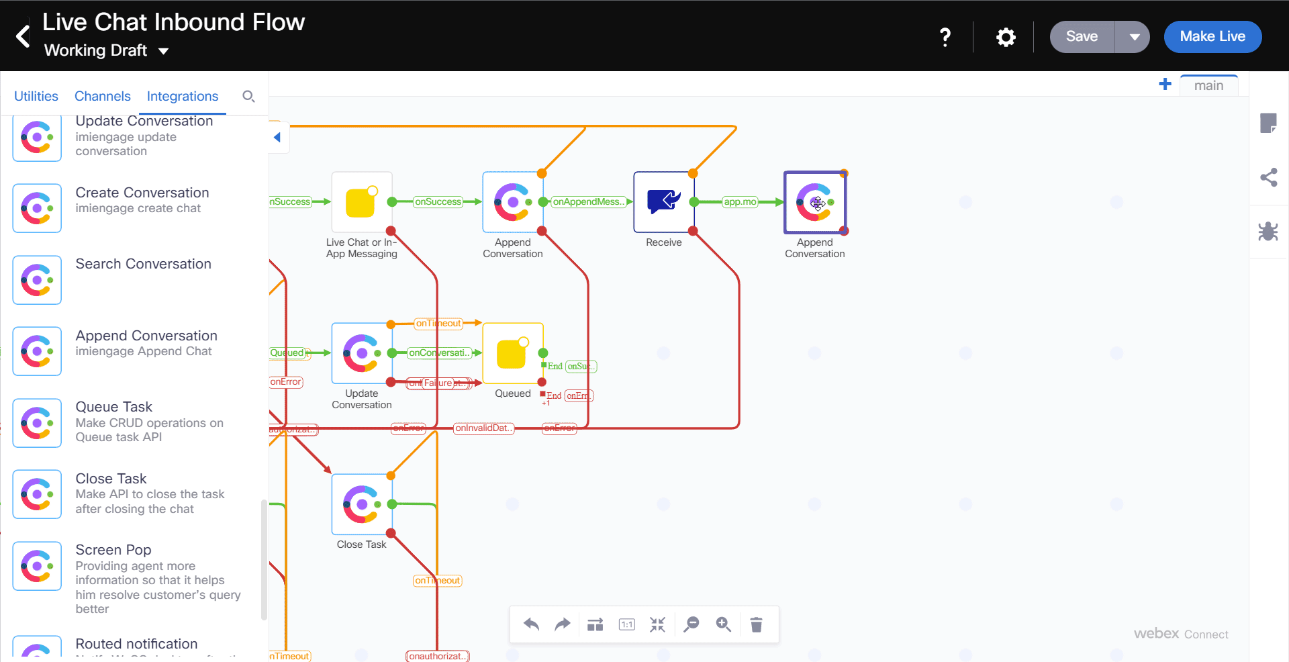The image size is (1289, 662).
Task: Open the Working Draft version dropdown
Action: coord(106,51)
